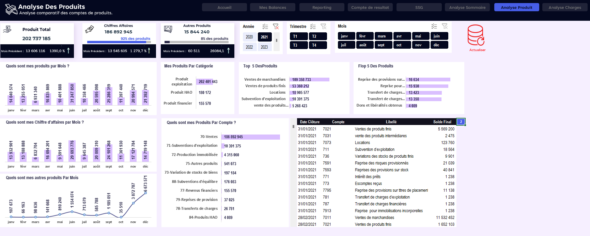
Task: Select year 2023 in Année slicer
Action: [x=264, y=47]
